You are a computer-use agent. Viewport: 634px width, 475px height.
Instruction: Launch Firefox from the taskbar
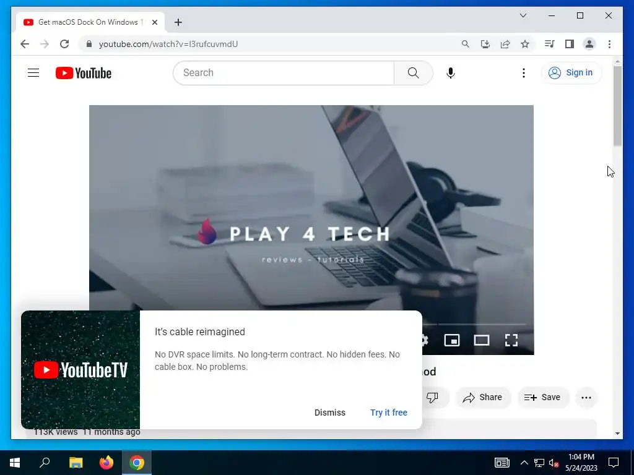coord(106,463)
